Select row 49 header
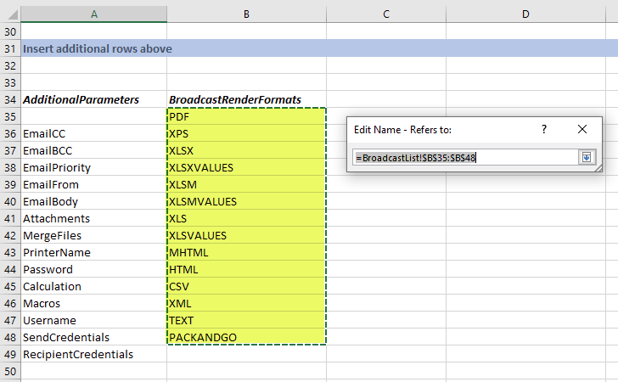The height and width of the screenshot is (382, 618). [10, 354]
